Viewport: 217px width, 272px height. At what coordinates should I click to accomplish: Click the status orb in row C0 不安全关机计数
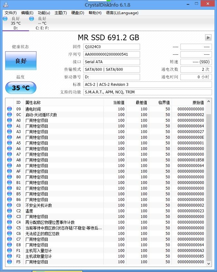(9, 205)
